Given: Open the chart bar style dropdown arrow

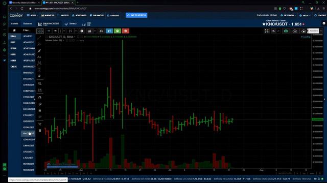Looking at the screenshot, I should (76, 31).
